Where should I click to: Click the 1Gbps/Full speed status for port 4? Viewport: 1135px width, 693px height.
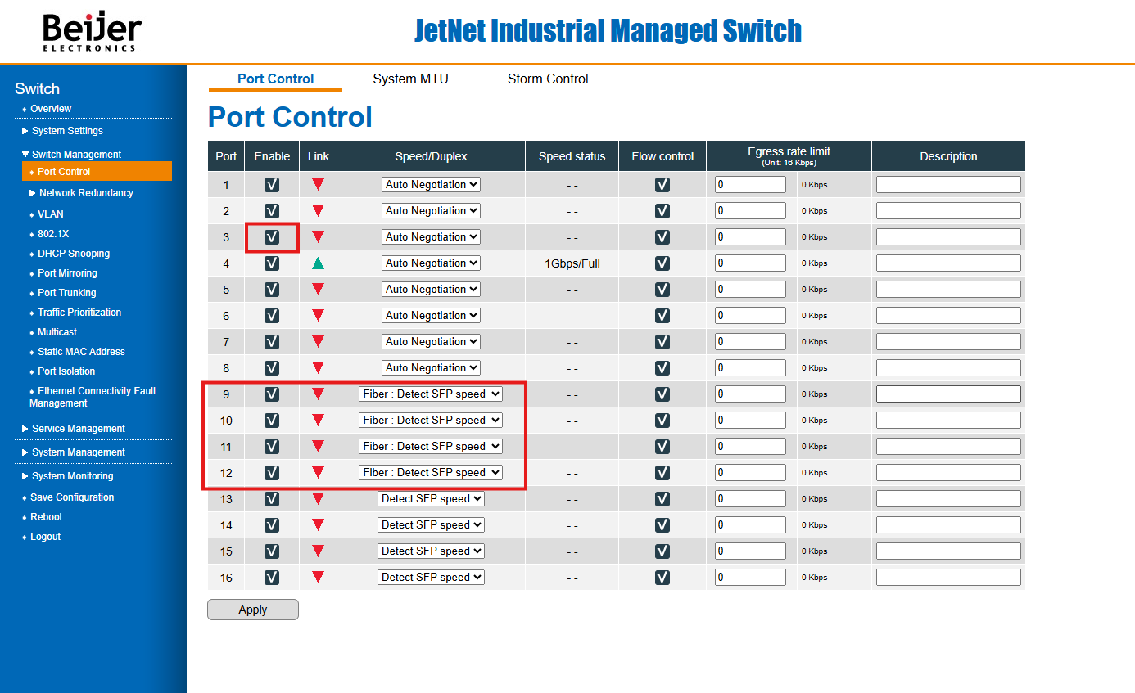[572, 264]
